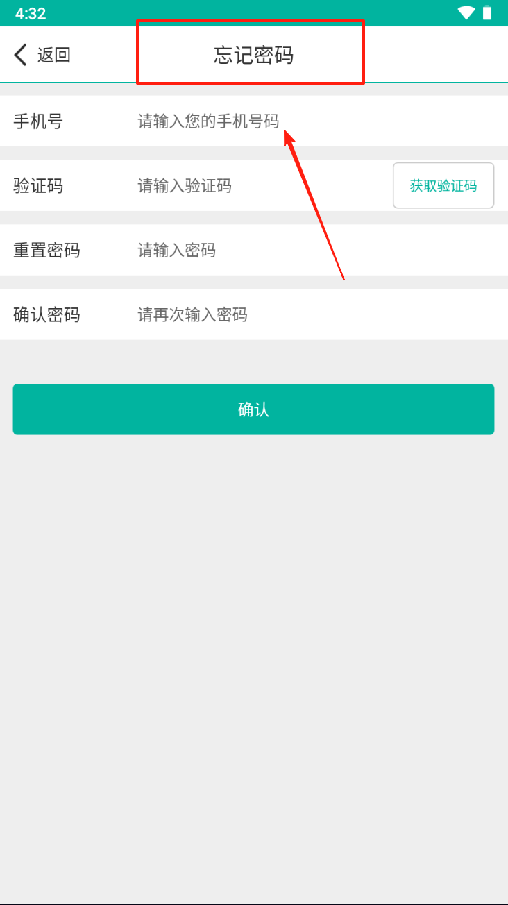
Task: Request code with 获取验证码 button
Action: point(443,185)
